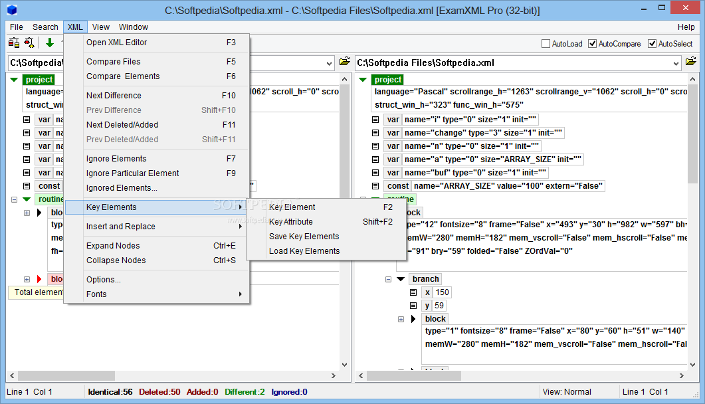The height and width of the screenshot is (404, 705).
Task: Select Ignore Elements entry
Action: (157, 159)
